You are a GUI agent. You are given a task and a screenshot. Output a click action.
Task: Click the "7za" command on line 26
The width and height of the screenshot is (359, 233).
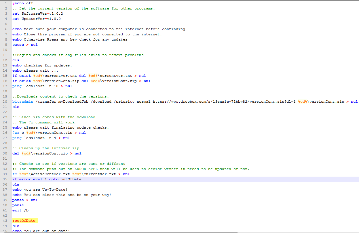pos(15,132)
